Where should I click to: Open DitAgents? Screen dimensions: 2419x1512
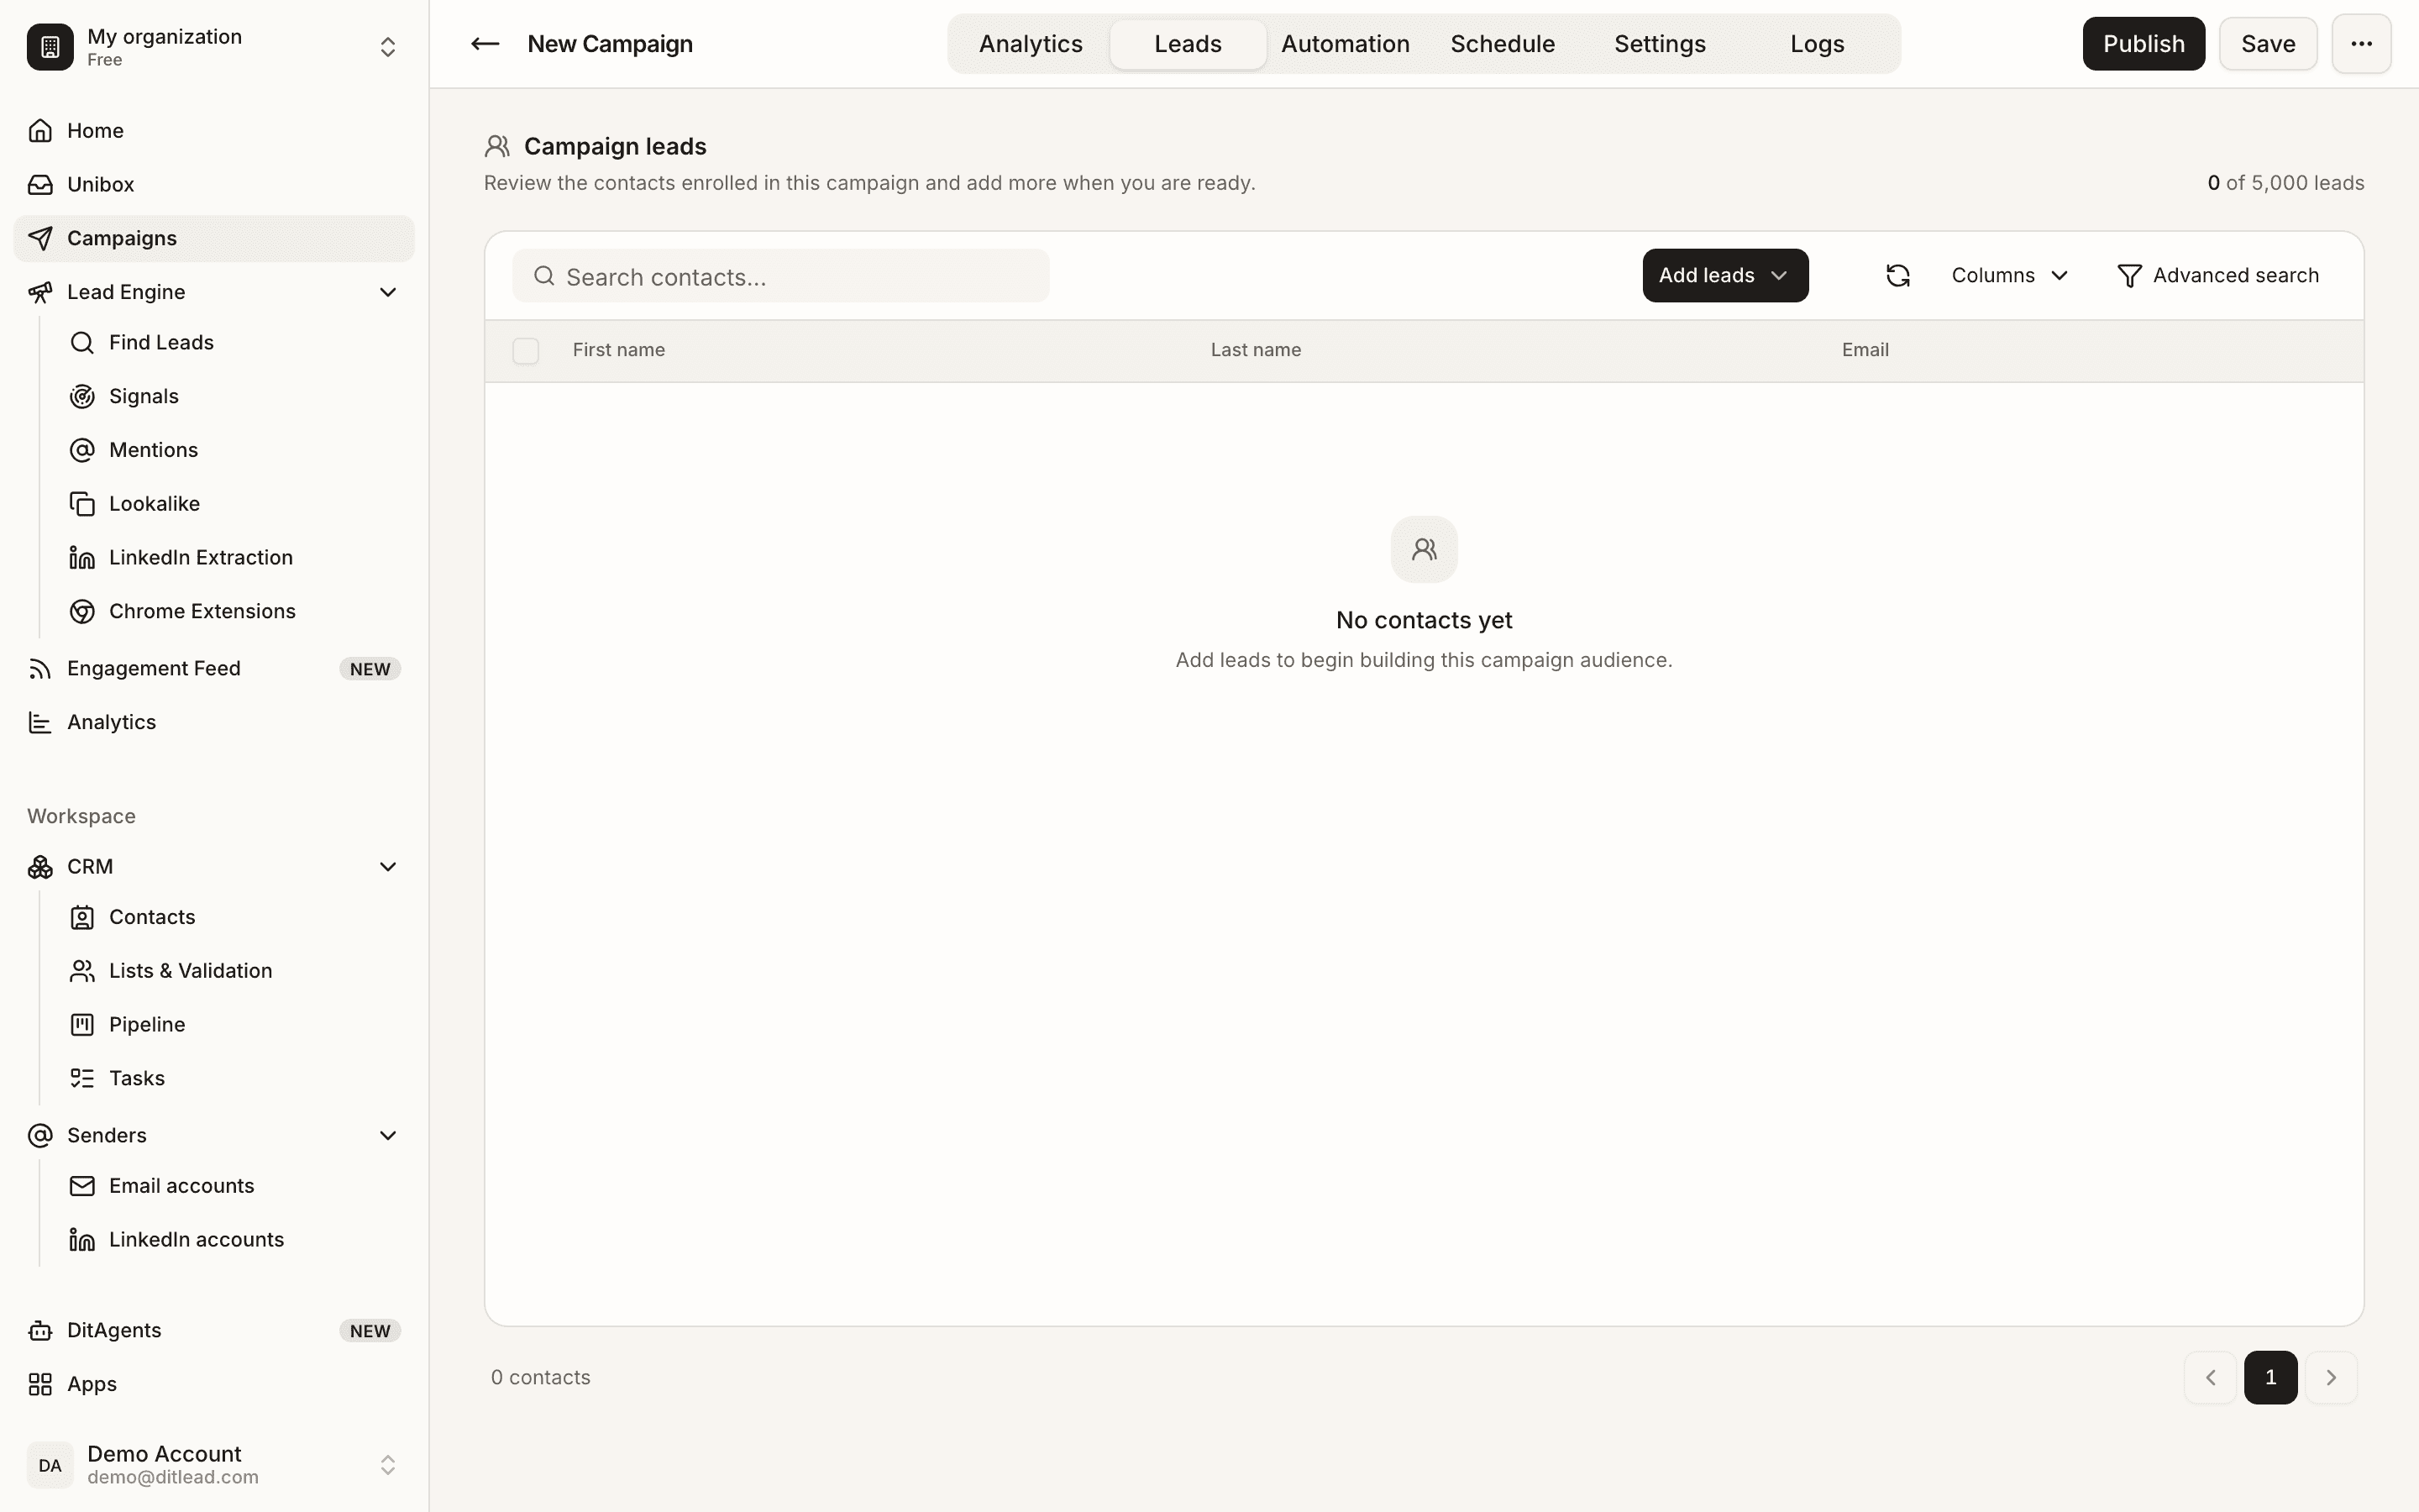tap(213, 1330)
